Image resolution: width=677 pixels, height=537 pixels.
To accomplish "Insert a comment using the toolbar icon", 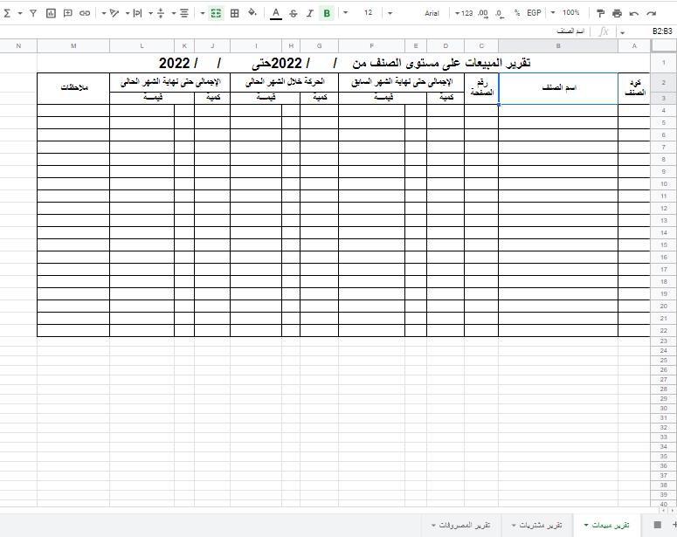I will 68,13.
